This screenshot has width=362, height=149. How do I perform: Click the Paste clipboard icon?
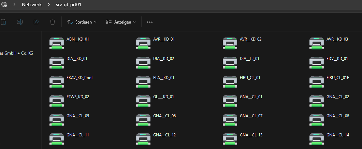(x=3, y=22)
